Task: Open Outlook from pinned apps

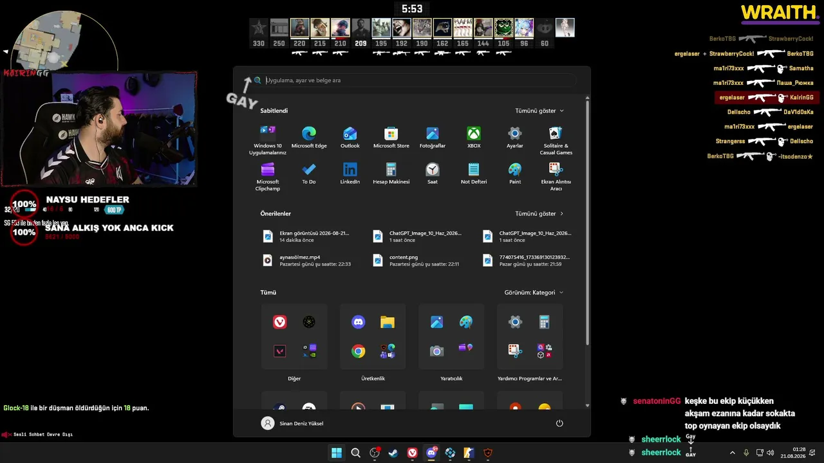Action: point(350,138)
